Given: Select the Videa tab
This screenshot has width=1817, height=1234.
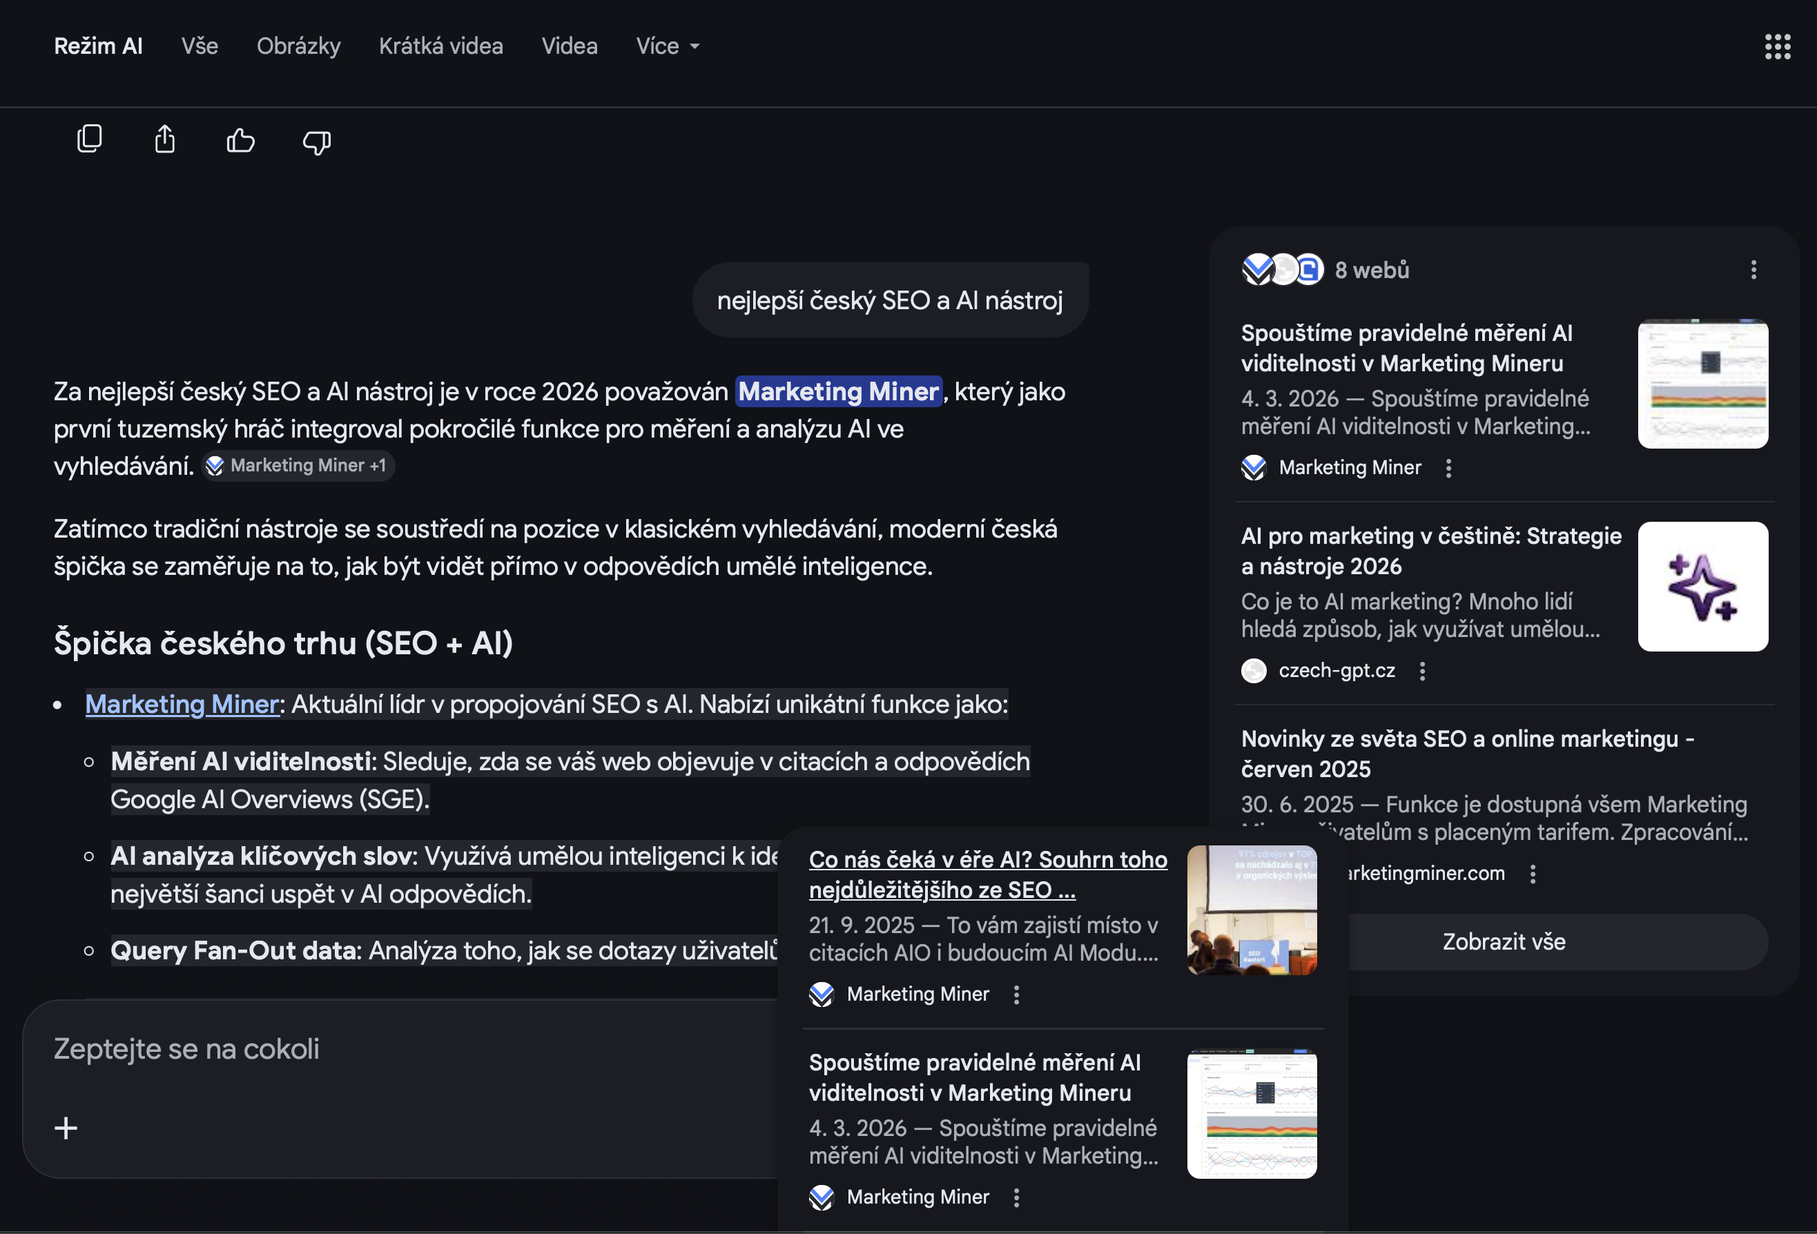Looking at the screenshot, I should click(x=569, y=46).
